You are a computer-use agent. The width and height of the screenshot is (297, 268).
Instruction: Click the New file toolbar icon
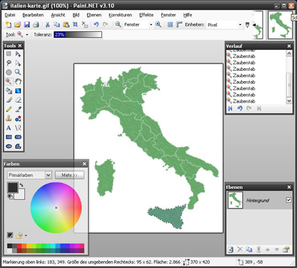(8, 24)
